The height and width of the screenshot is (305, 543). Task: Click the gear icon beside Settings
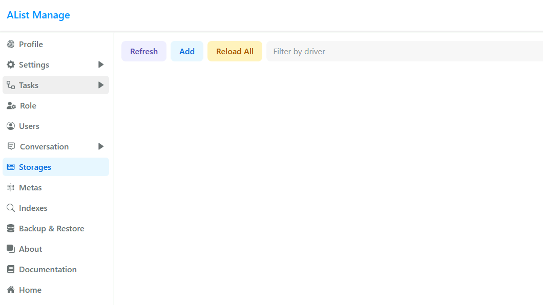[11, 65]
